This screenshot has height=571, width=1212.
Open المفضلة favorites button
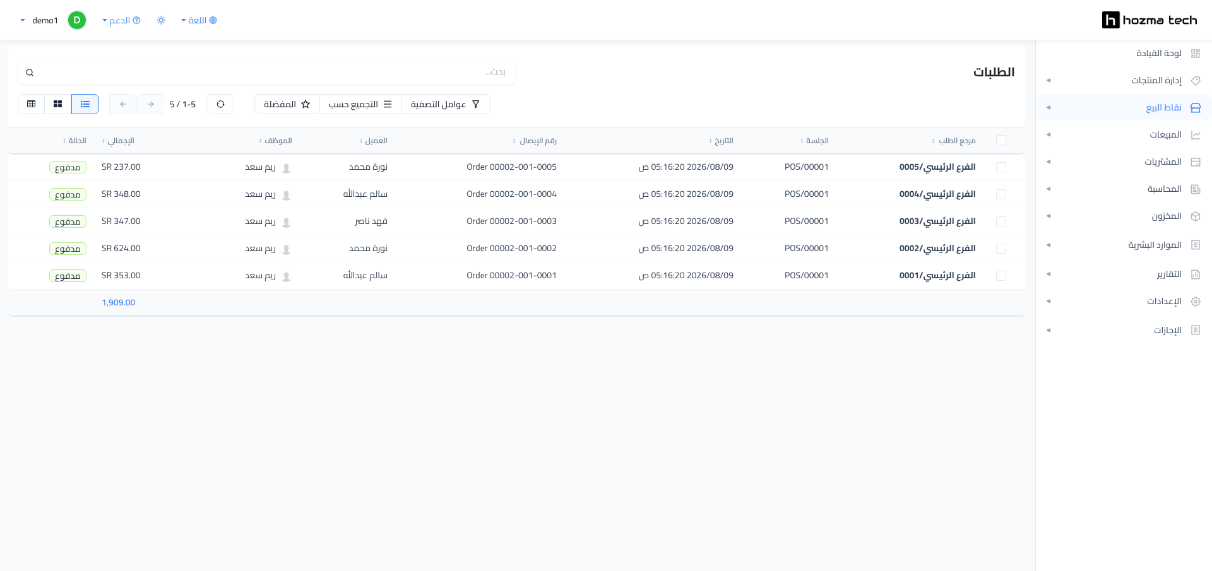point(287,104)
